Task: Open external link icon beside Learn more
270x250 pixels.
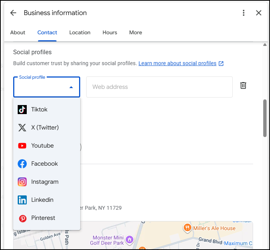Action: [x=221, y=64]
